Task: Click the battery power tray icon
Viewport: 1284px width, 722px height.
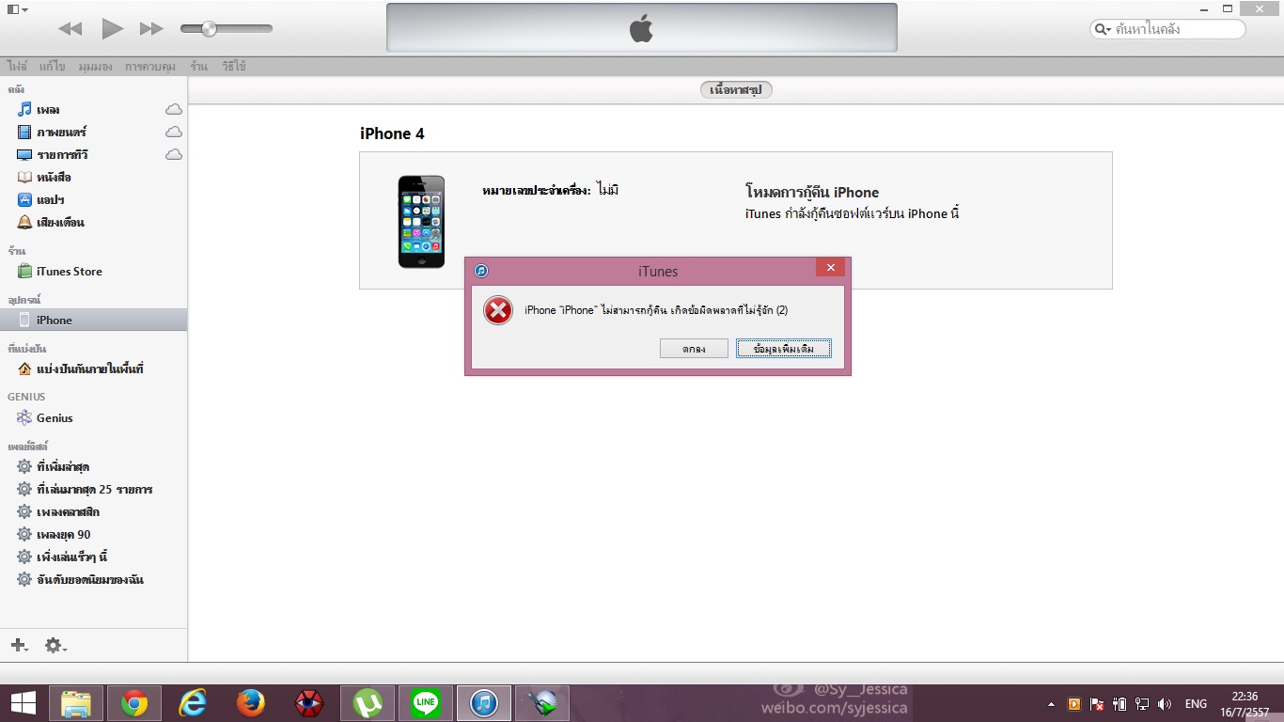Action: [x=1120, y=704]
